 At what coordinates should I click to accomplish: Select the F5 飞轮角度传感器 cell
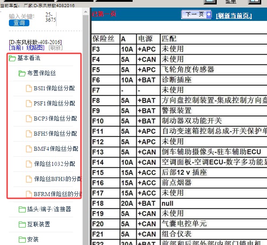click(214, 70)
